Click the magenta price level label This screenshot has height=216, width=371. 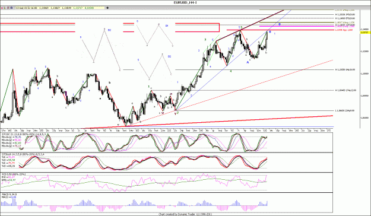(x=344, y=26)
